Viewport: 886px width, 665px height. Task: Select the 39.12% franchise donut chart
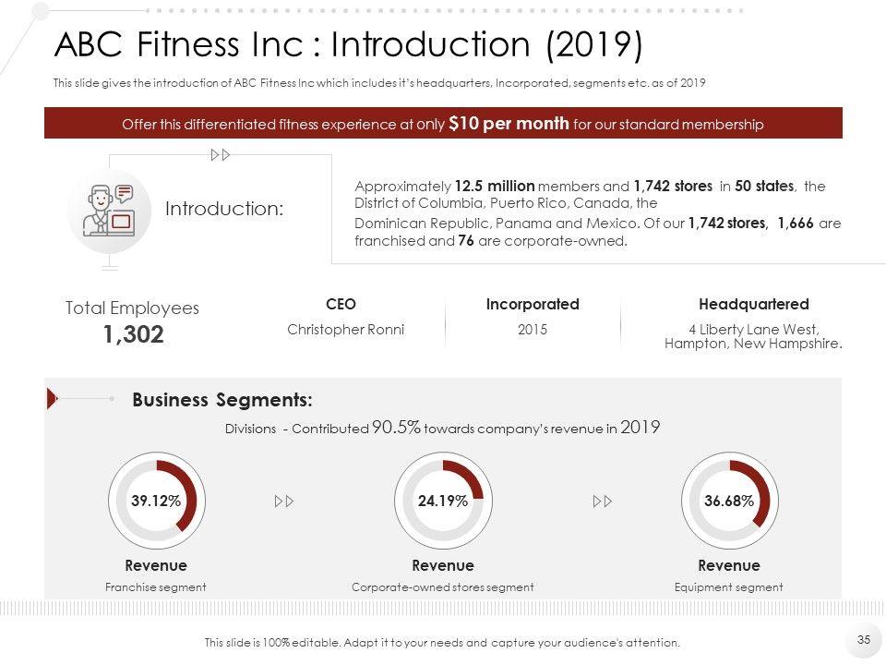[155, 501]
